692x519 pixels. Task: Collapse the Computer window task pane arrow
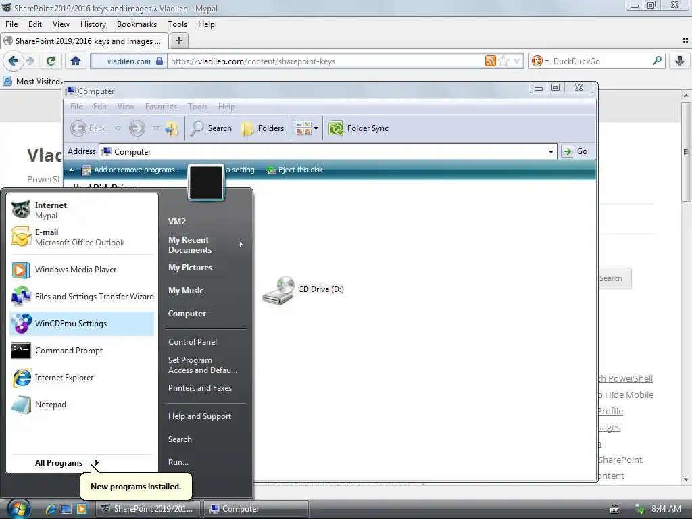click(71, 170)
